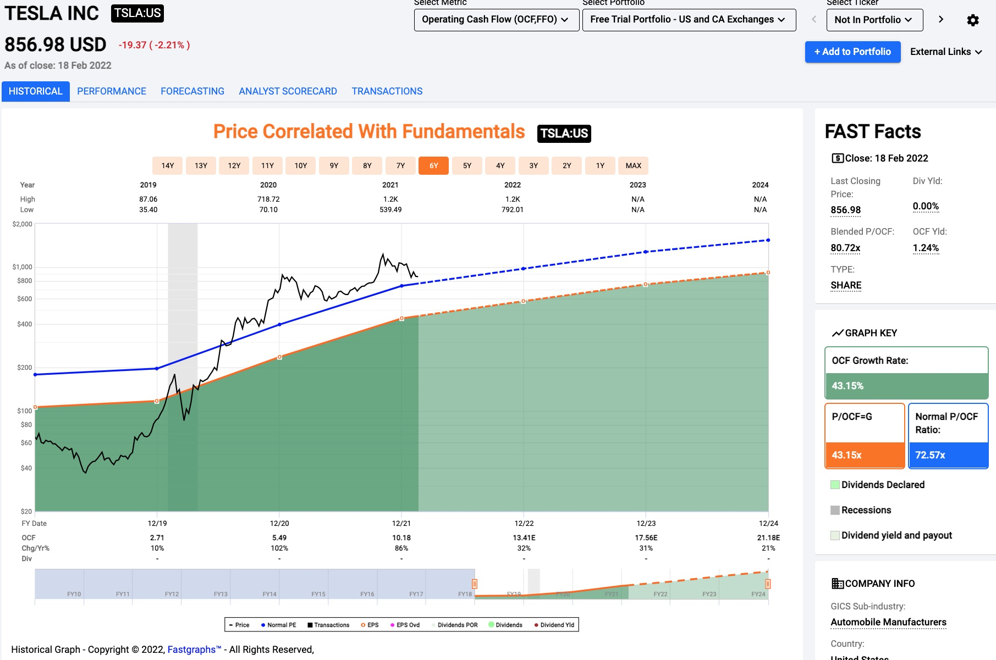Image resolution: width=996 pixels, height=660 pixels.
Task: Select the 3Y time range
Action: 533,165
